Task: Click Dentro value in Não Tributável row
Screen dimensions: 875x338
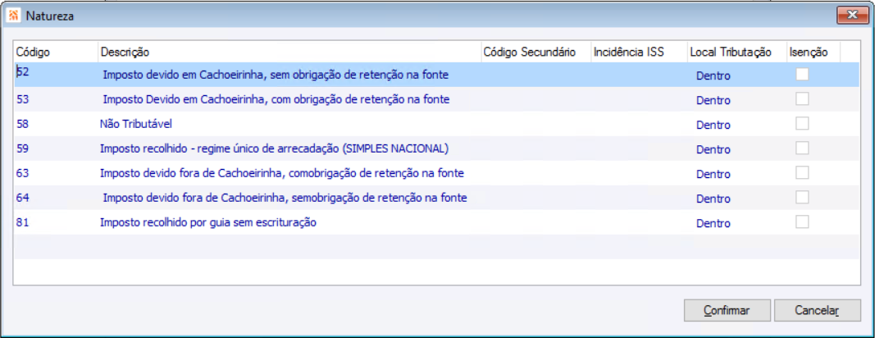Action: (713, 126)
